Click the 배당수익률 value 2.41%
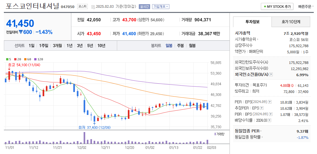The image size is (317, 154). point(303,121)
